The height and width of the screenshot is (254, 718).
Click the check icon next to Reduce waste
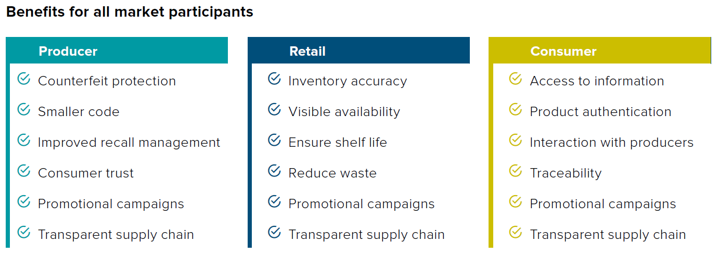click(274, 171)
